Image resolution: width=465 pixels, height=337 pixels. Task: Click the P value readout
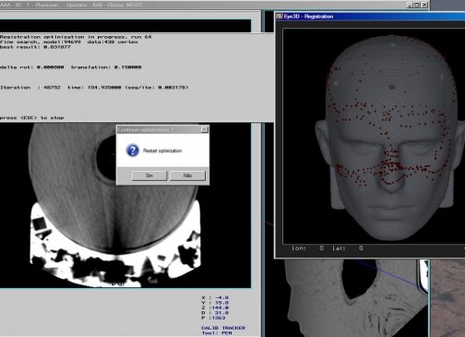[x=219, y=318]
